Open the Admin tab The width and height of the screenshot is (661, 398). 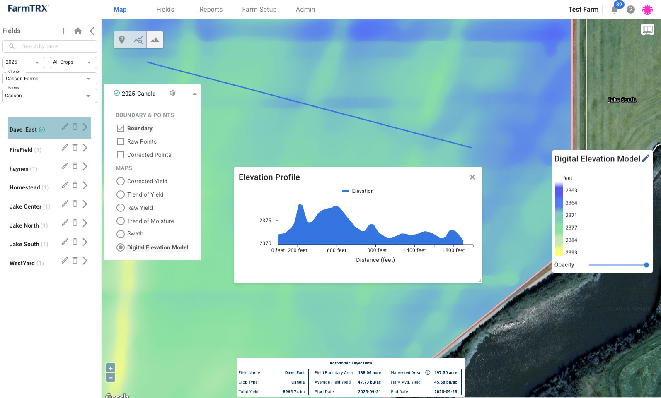point(305,10)
